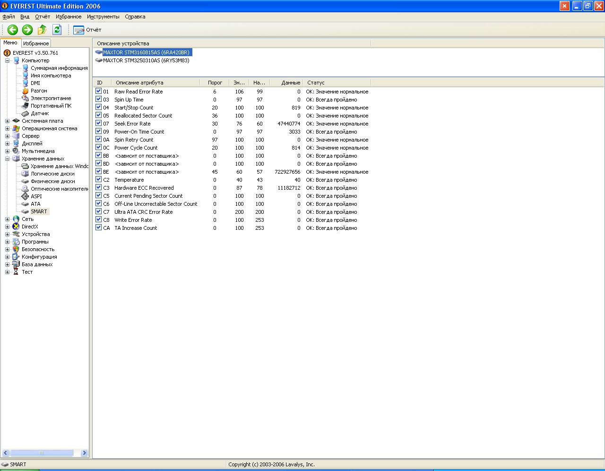Click the Сеть network globe icon
The height and width of the screenshot is (471, 605).
16,219
